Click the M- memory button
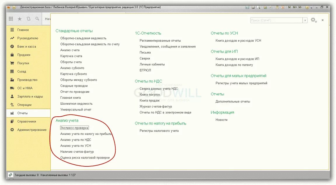Viewport: 336px width, 185px height. coord(300,7)
